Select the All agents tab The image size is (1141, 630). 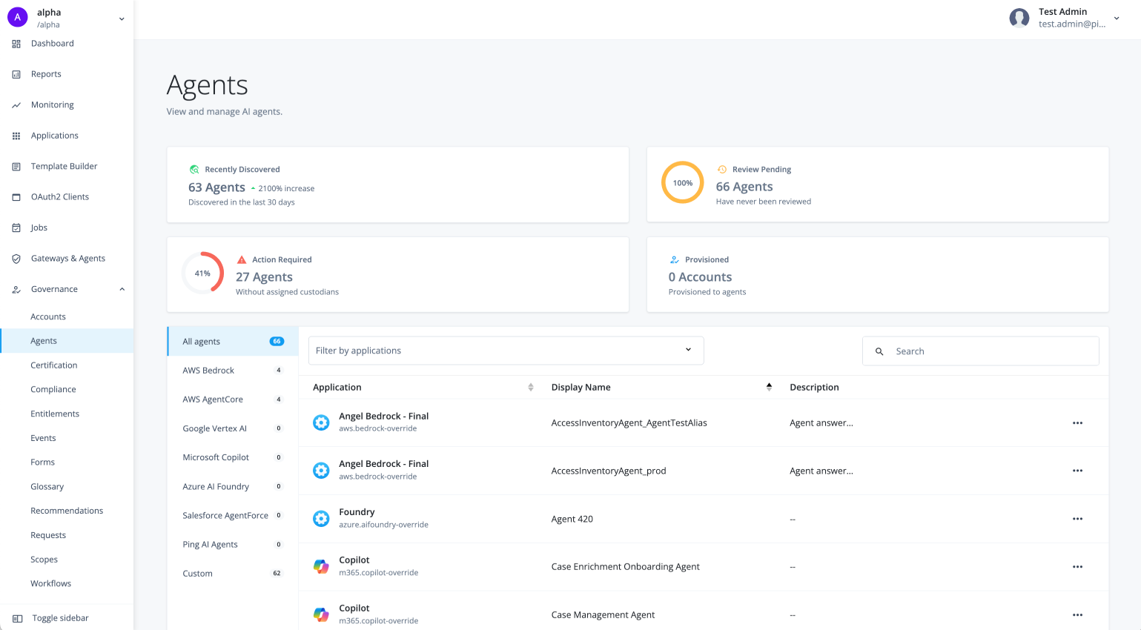tap(233, 342)
